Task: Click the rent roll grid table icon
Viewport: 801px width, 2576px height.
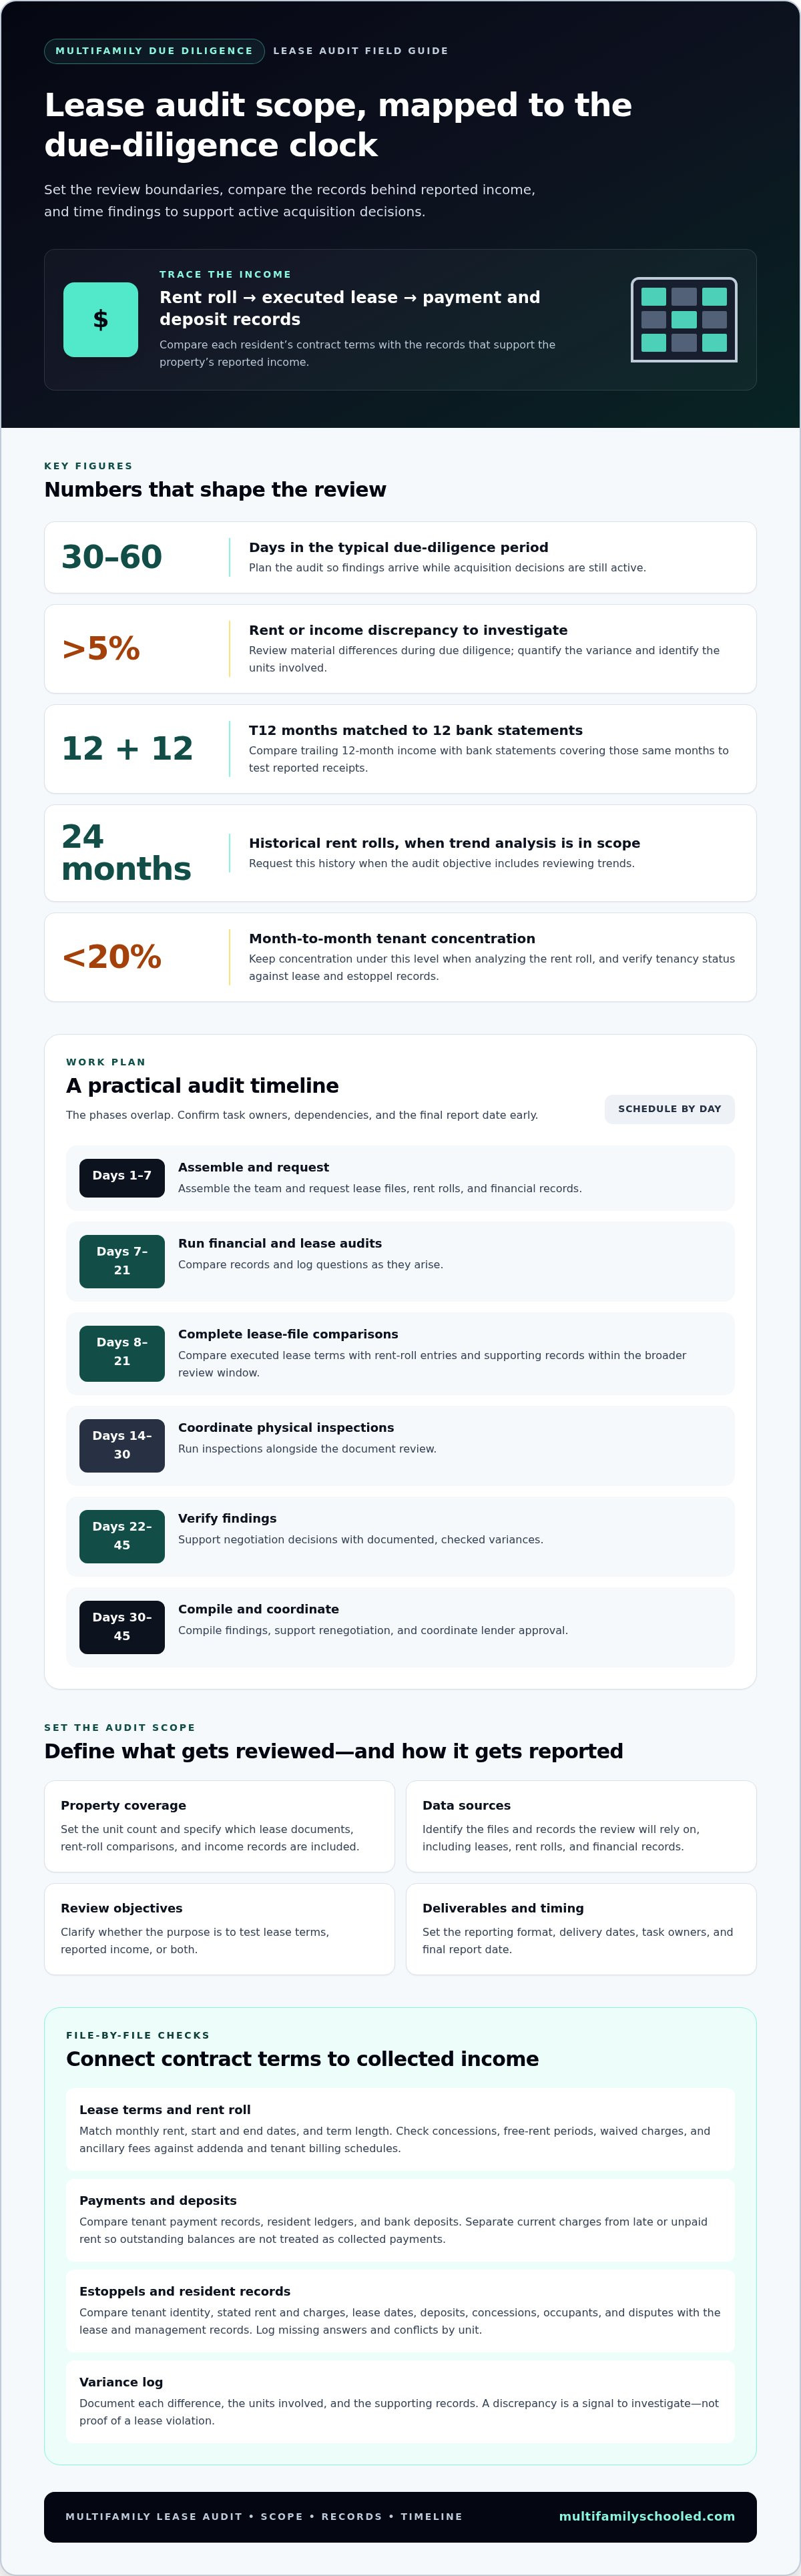Action: [684, 319]
